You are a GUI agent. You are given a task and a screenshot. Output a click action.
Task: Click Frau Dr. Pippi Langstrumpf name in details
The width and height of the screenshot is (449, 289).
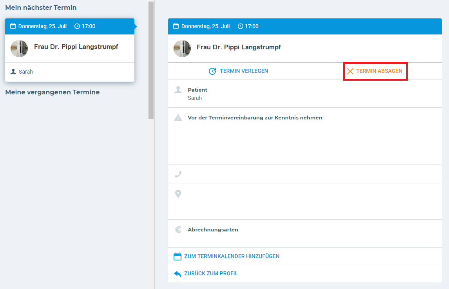[238, 47]
